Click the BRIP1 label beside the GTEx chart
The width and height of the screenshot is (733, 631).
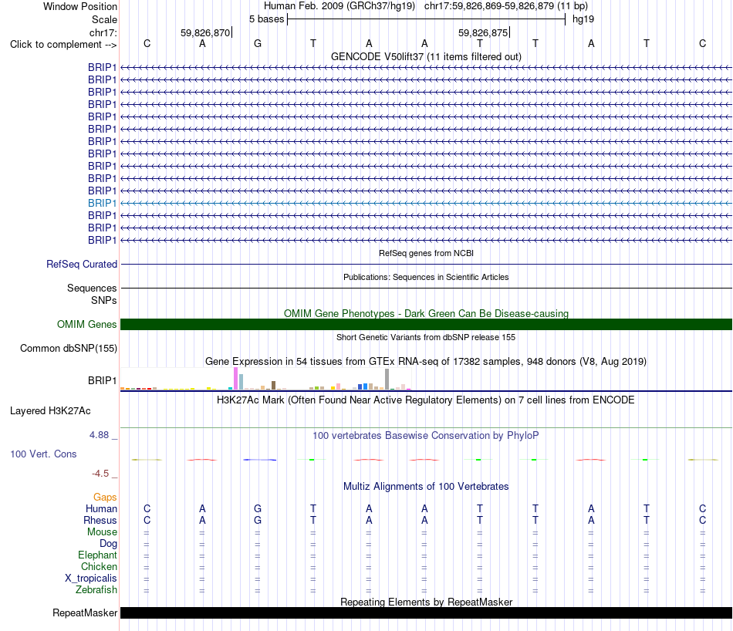[102, 380]
